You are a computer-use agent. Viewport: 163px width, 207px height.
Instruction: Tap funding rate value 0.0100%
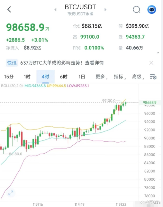point(94,48)
